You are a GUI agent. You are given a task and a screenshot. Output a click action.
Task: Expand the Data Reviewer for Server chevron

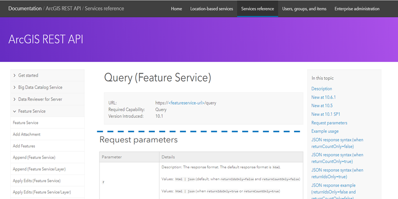(x=14, y=99)
